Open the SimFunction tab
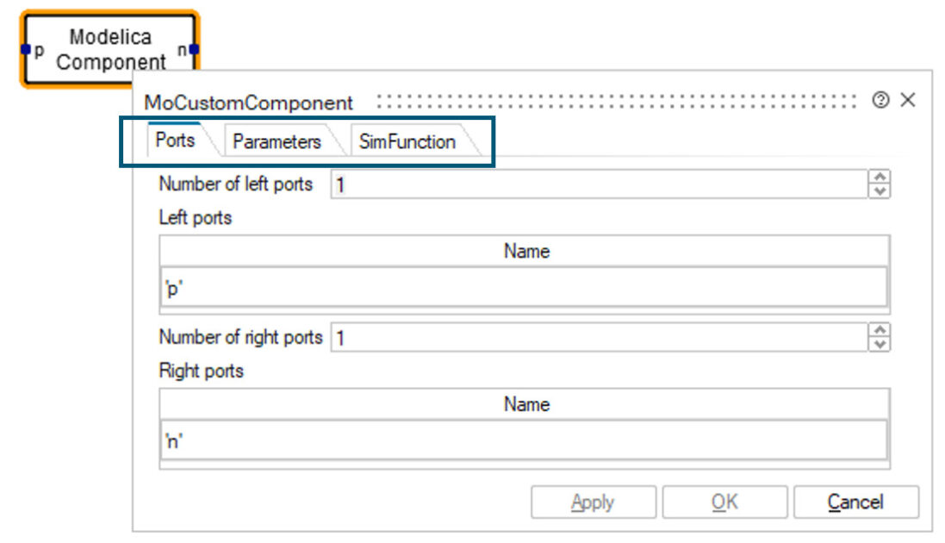Image resolution: width=945 pixels, height=543 pixels. pyautogui.click(x=407, y=141)
